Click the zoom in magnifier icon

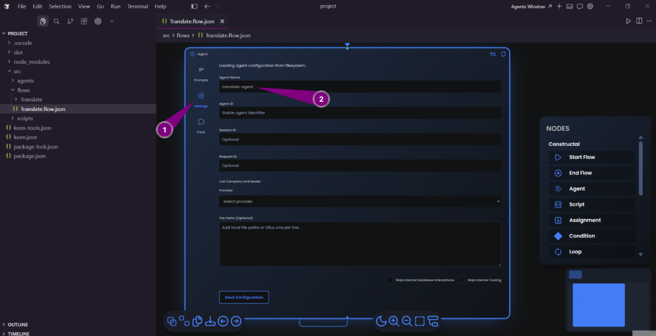click(394, 321)
